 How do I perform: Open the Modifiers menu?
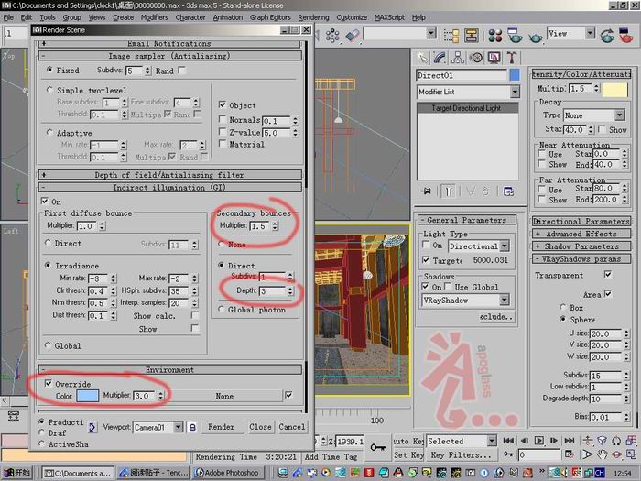coord(154,17)
